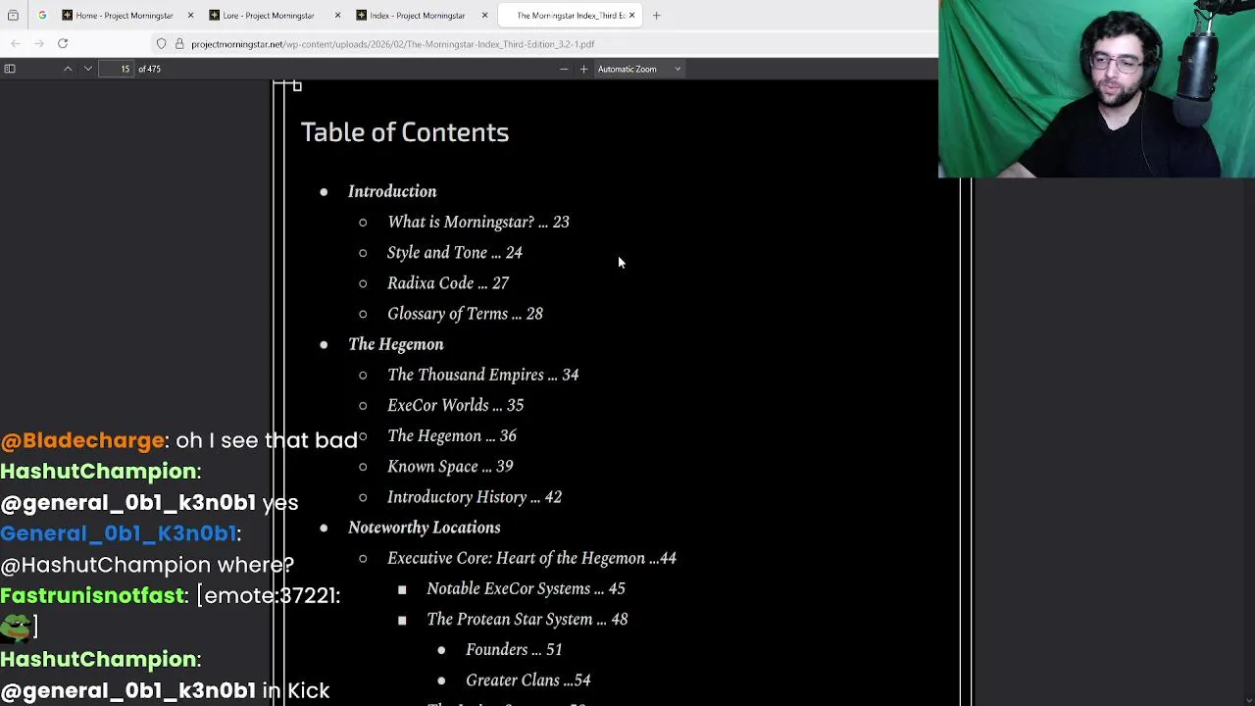Go to next PDF page
The width and height of the screenshot is (1255, 706).
88,69
